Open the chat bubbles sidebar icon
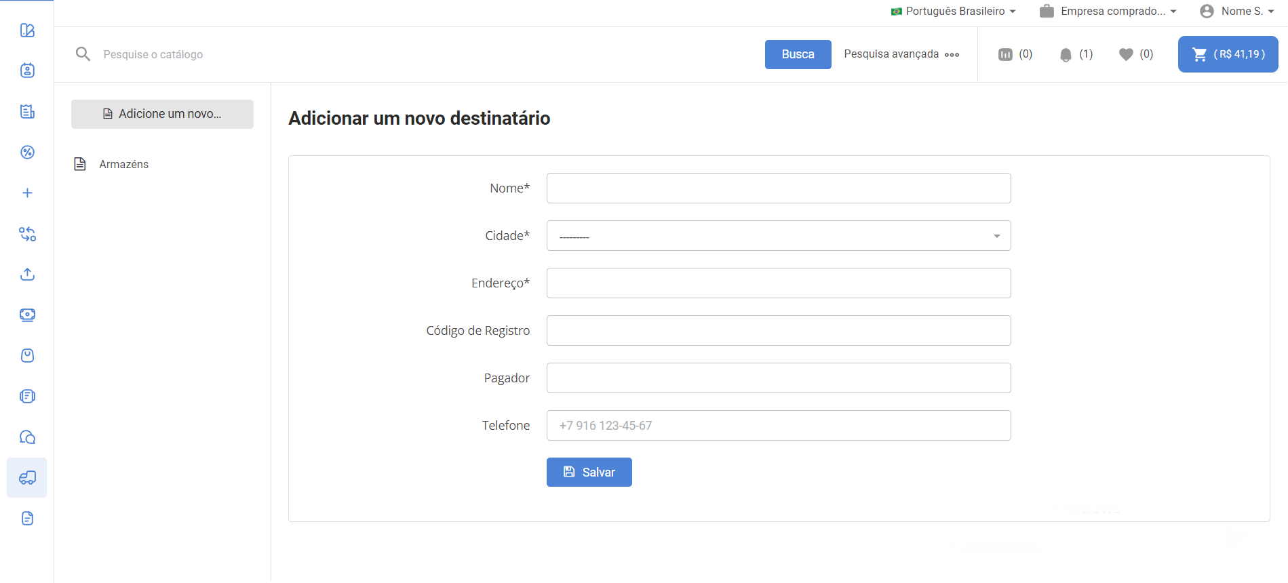 (27, 437)
